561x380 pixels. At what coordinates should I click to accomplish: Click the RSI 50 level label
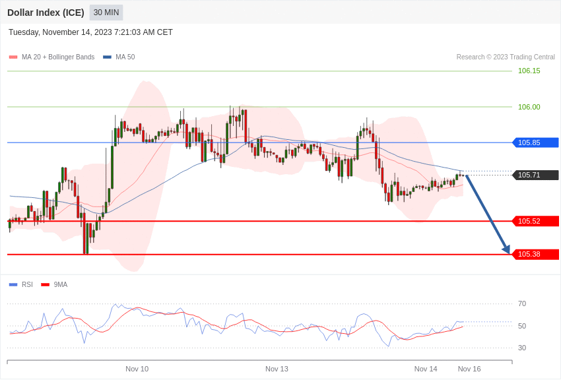(522, 326)
